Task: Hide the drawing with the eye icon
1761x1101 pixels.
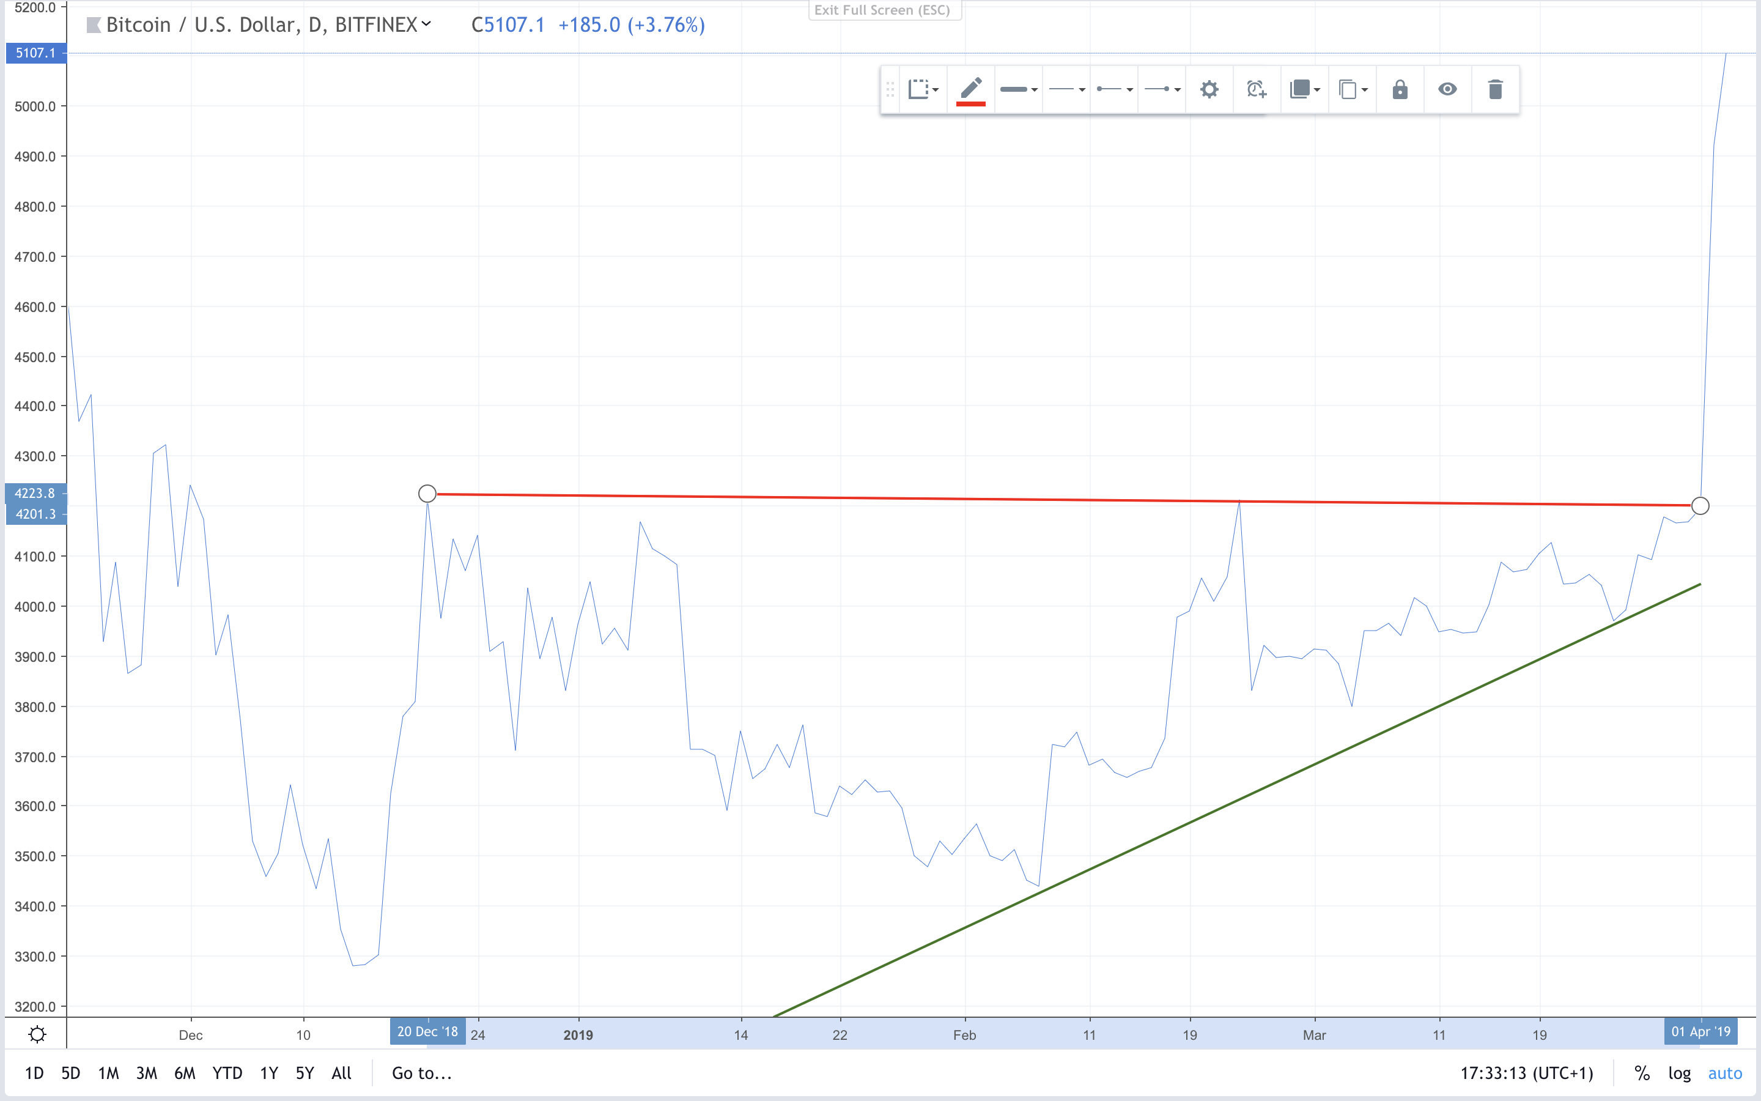Action: click(1447, 89)
